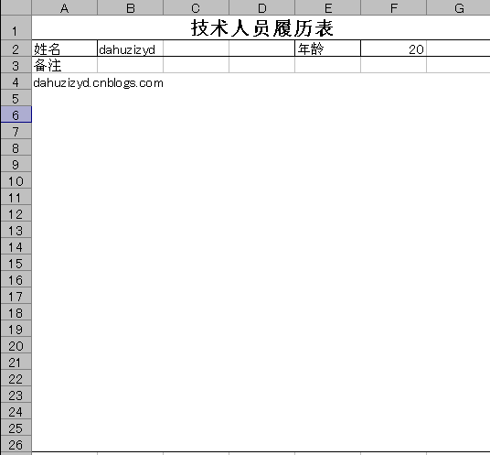The image size is (490, 455).
Task: Select column F header
Action: 393,7
